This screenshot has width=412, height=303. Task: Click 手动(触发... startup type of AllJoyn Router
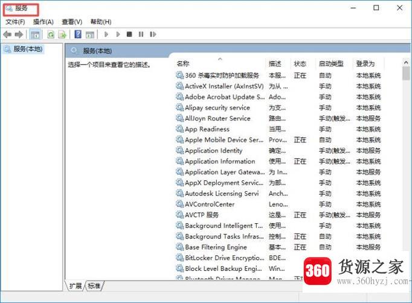click(x=334, y=119)
